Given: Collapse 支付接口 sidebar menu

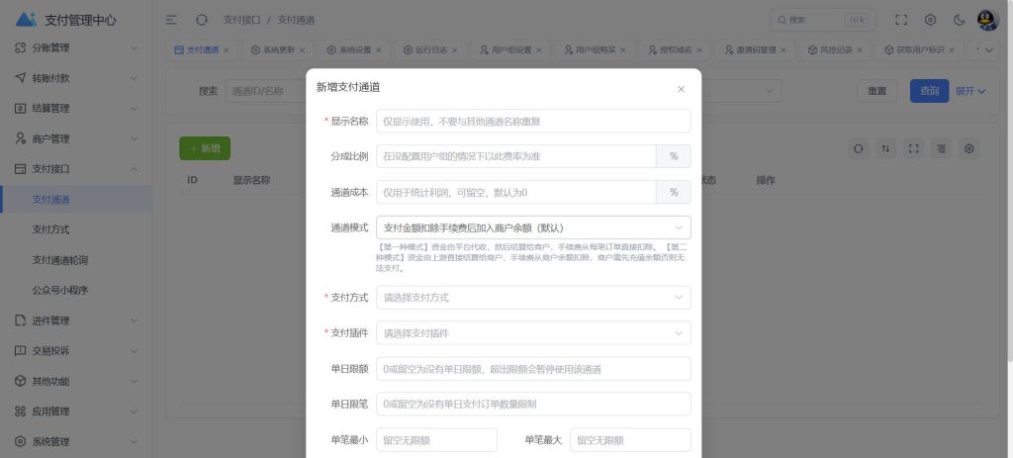Looking at the screenshot, I should tap(76, 169).
